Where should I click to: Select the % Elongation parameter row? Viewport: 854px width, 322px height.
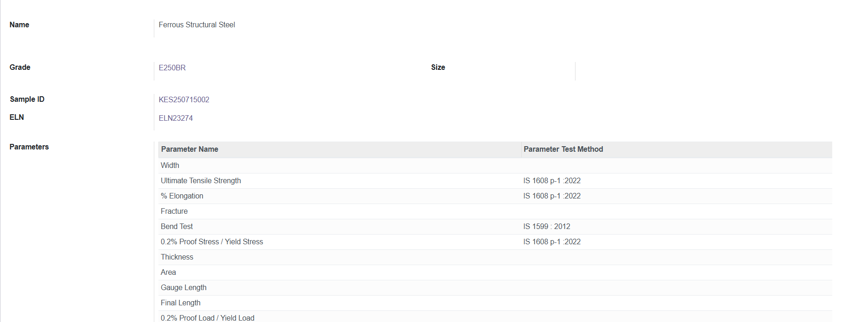pos(182,196)
